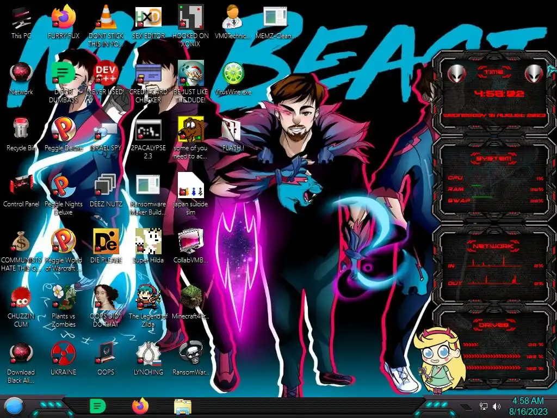Select the Santa icon BE JUST LIKE THE DUDE
This screenshot has height=418, width=557.
pyautogui.click(x=190, y=73)
